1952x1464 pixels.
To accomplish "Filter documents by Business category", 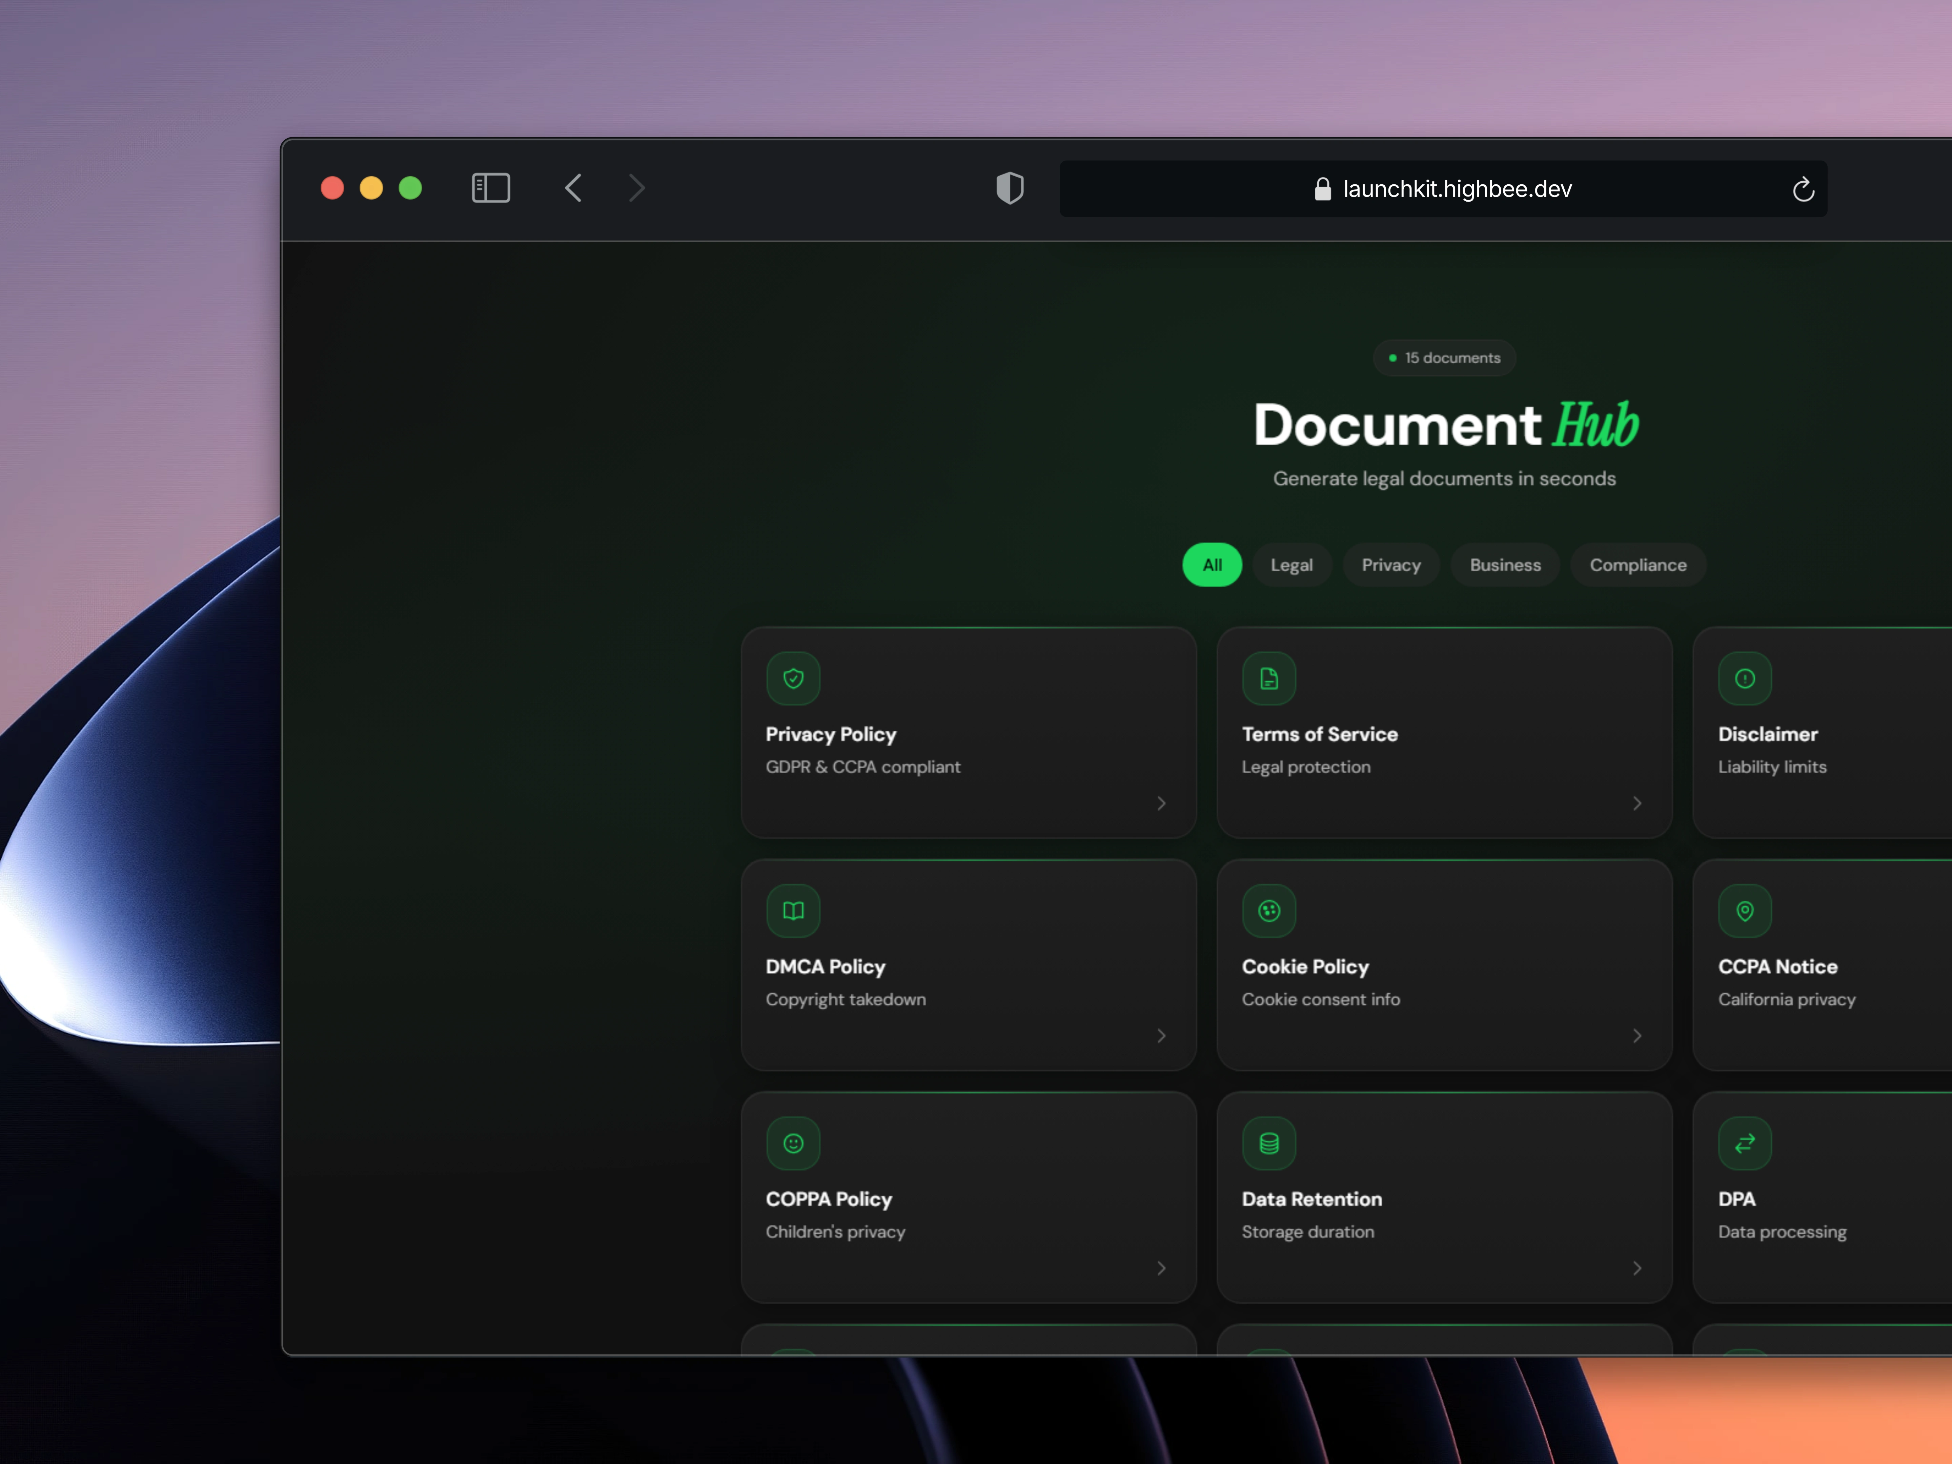I will click(1505, 565).
